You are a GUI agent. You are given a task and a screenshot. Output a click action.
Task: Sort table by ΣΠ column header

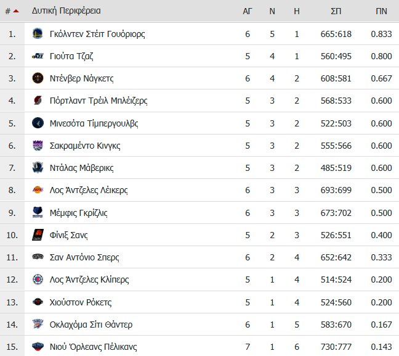(x=336, y=11)
